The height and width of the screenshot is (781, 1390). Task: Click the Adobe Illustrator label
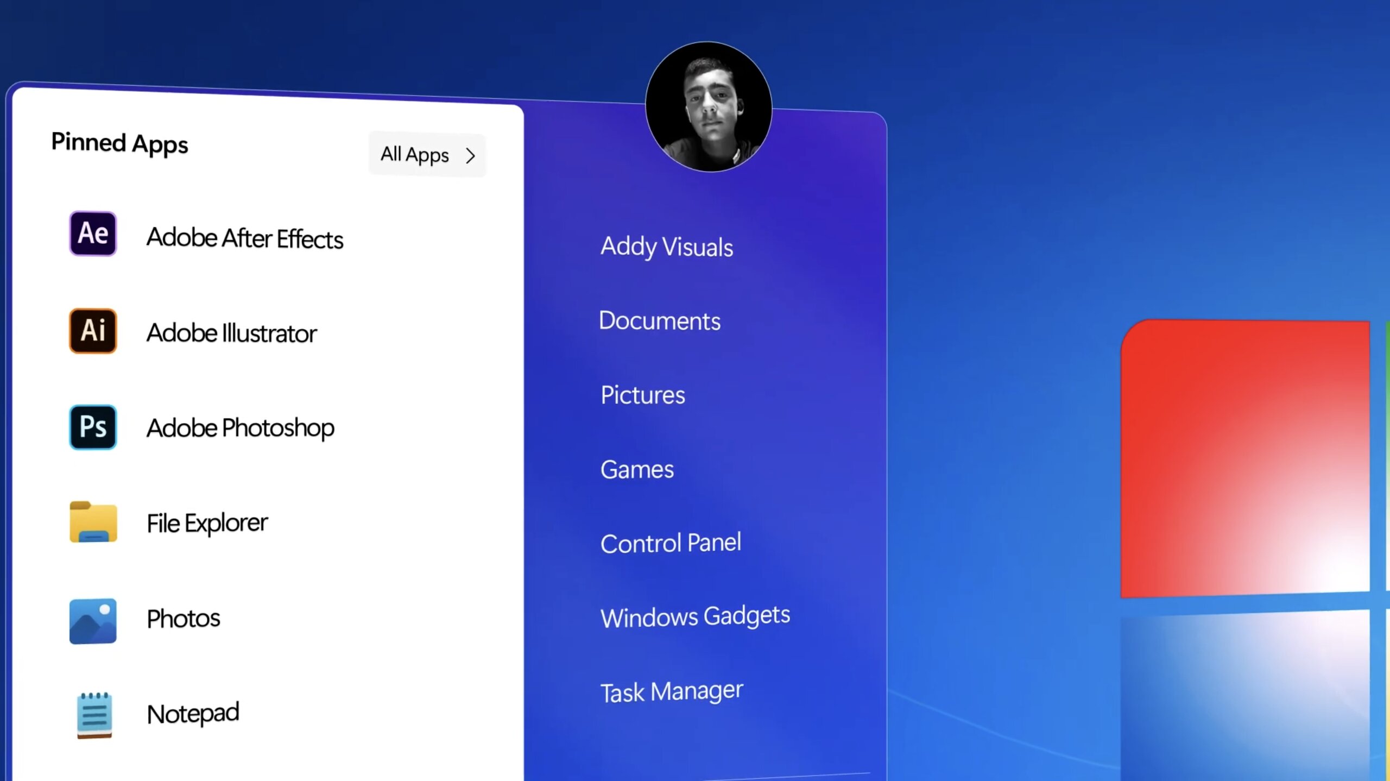point(232,333)
